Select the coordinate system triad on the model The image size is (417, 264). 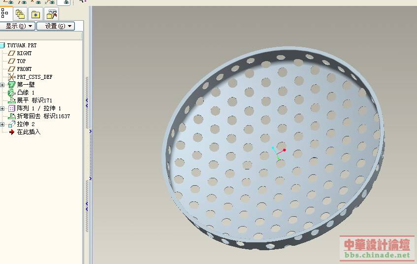pyautogui.click(x=279, y=153)
